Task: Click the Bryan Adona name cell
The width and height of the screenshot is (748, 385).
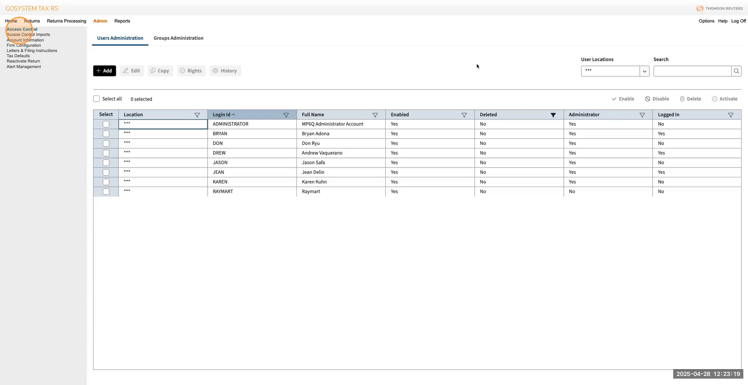Action: point(341,134)
